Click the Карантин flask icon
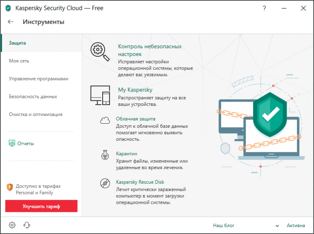This screenshot has width=314, height=234. 105,155
